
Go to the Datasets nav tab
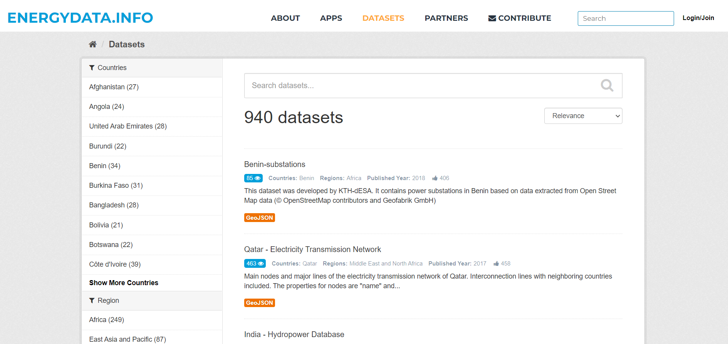(x=383, y=18)
